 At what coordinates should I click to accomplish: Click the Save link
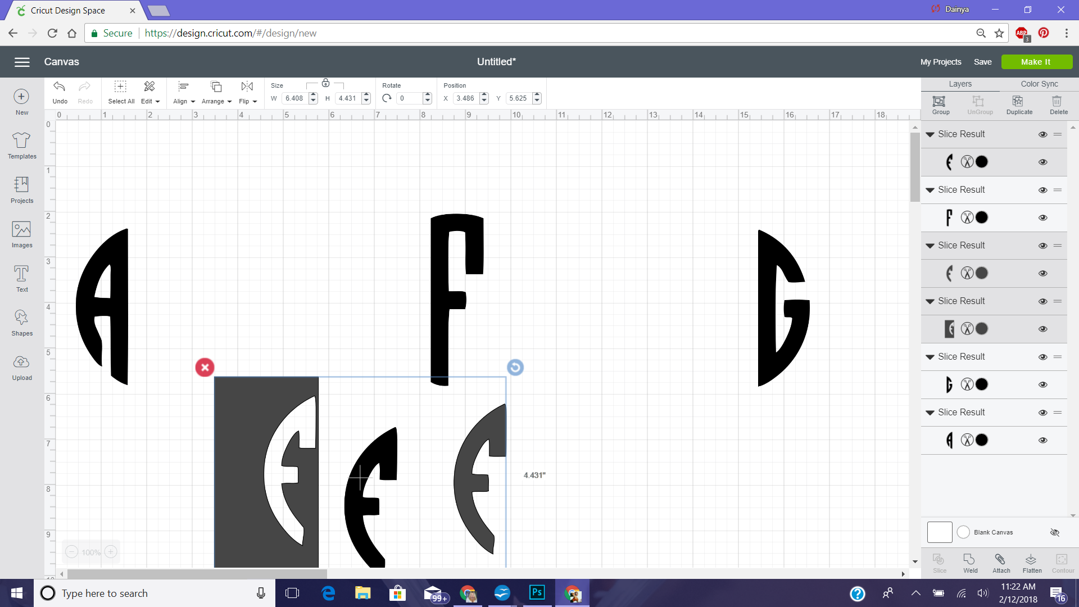(982, 62)
